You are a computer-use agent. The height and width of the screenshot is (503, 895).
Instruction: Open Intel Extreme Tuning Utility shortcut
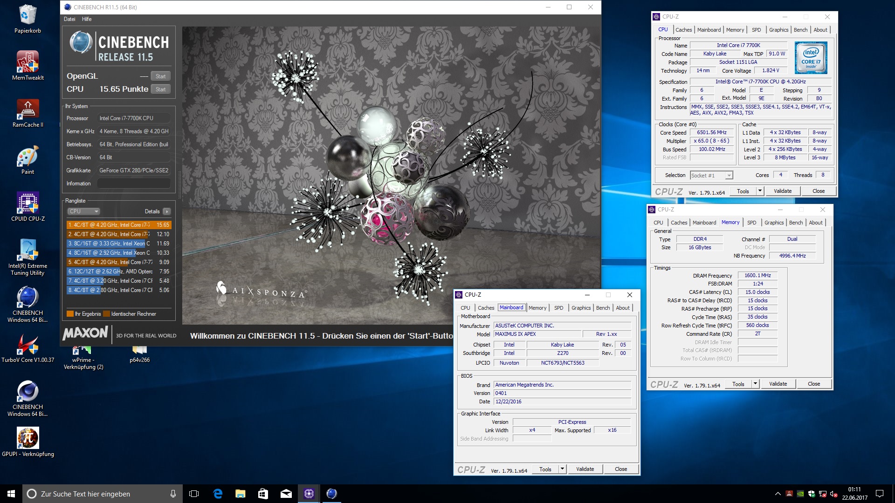28,257
